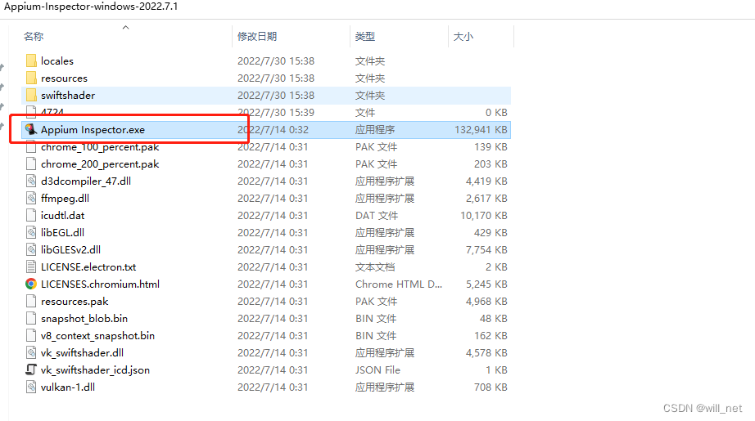This screenshot has height=421, width=755.
Task: Click the 应用程序 type cell of Appium Inspector.exe
Action: point(375,129)
